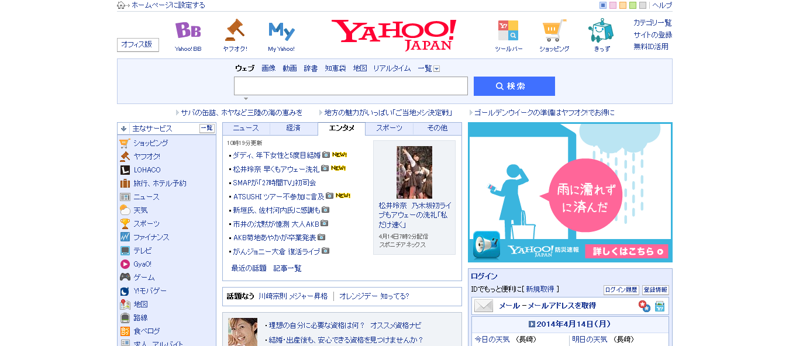Image resolution: width=789 pixels, height=346 pixels.
Task: Click the 天気 weather icon
Action: pyautogui.click(x=125, y=210)
